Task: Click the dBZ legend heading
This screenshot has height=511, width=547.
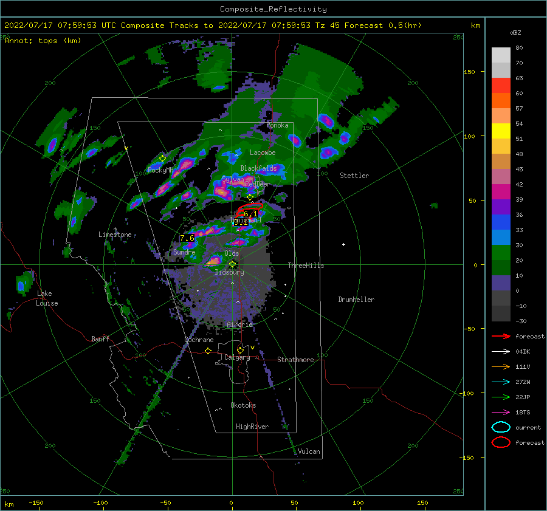Action: pyautogui.click(x=515, y=32)
